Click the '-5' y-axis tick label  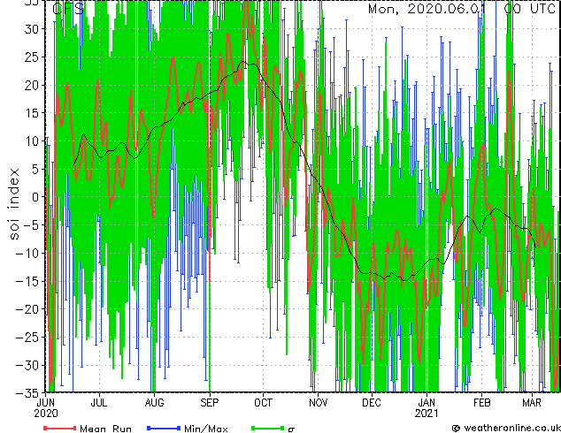click(31, 224)
